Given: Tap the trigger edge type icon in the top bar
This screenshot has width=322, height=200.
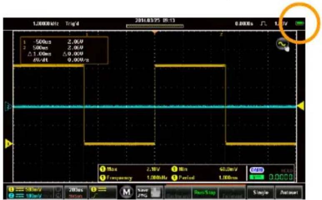Looking at the screenshot, I should coord(263,24).
